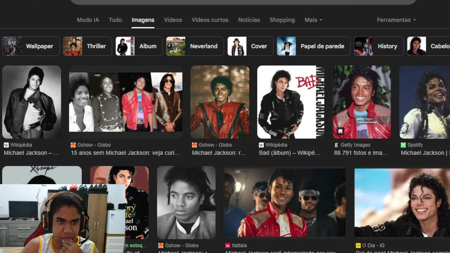Open the black-and-white leather jacket Wikipédia image
This screenshot has width=450, height=253.
pos(32,102)
